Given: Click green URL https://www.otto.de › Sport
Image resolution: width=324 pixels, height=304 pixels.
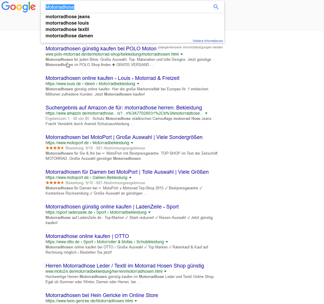Looking at the screenshot, I should click(104, 242).
